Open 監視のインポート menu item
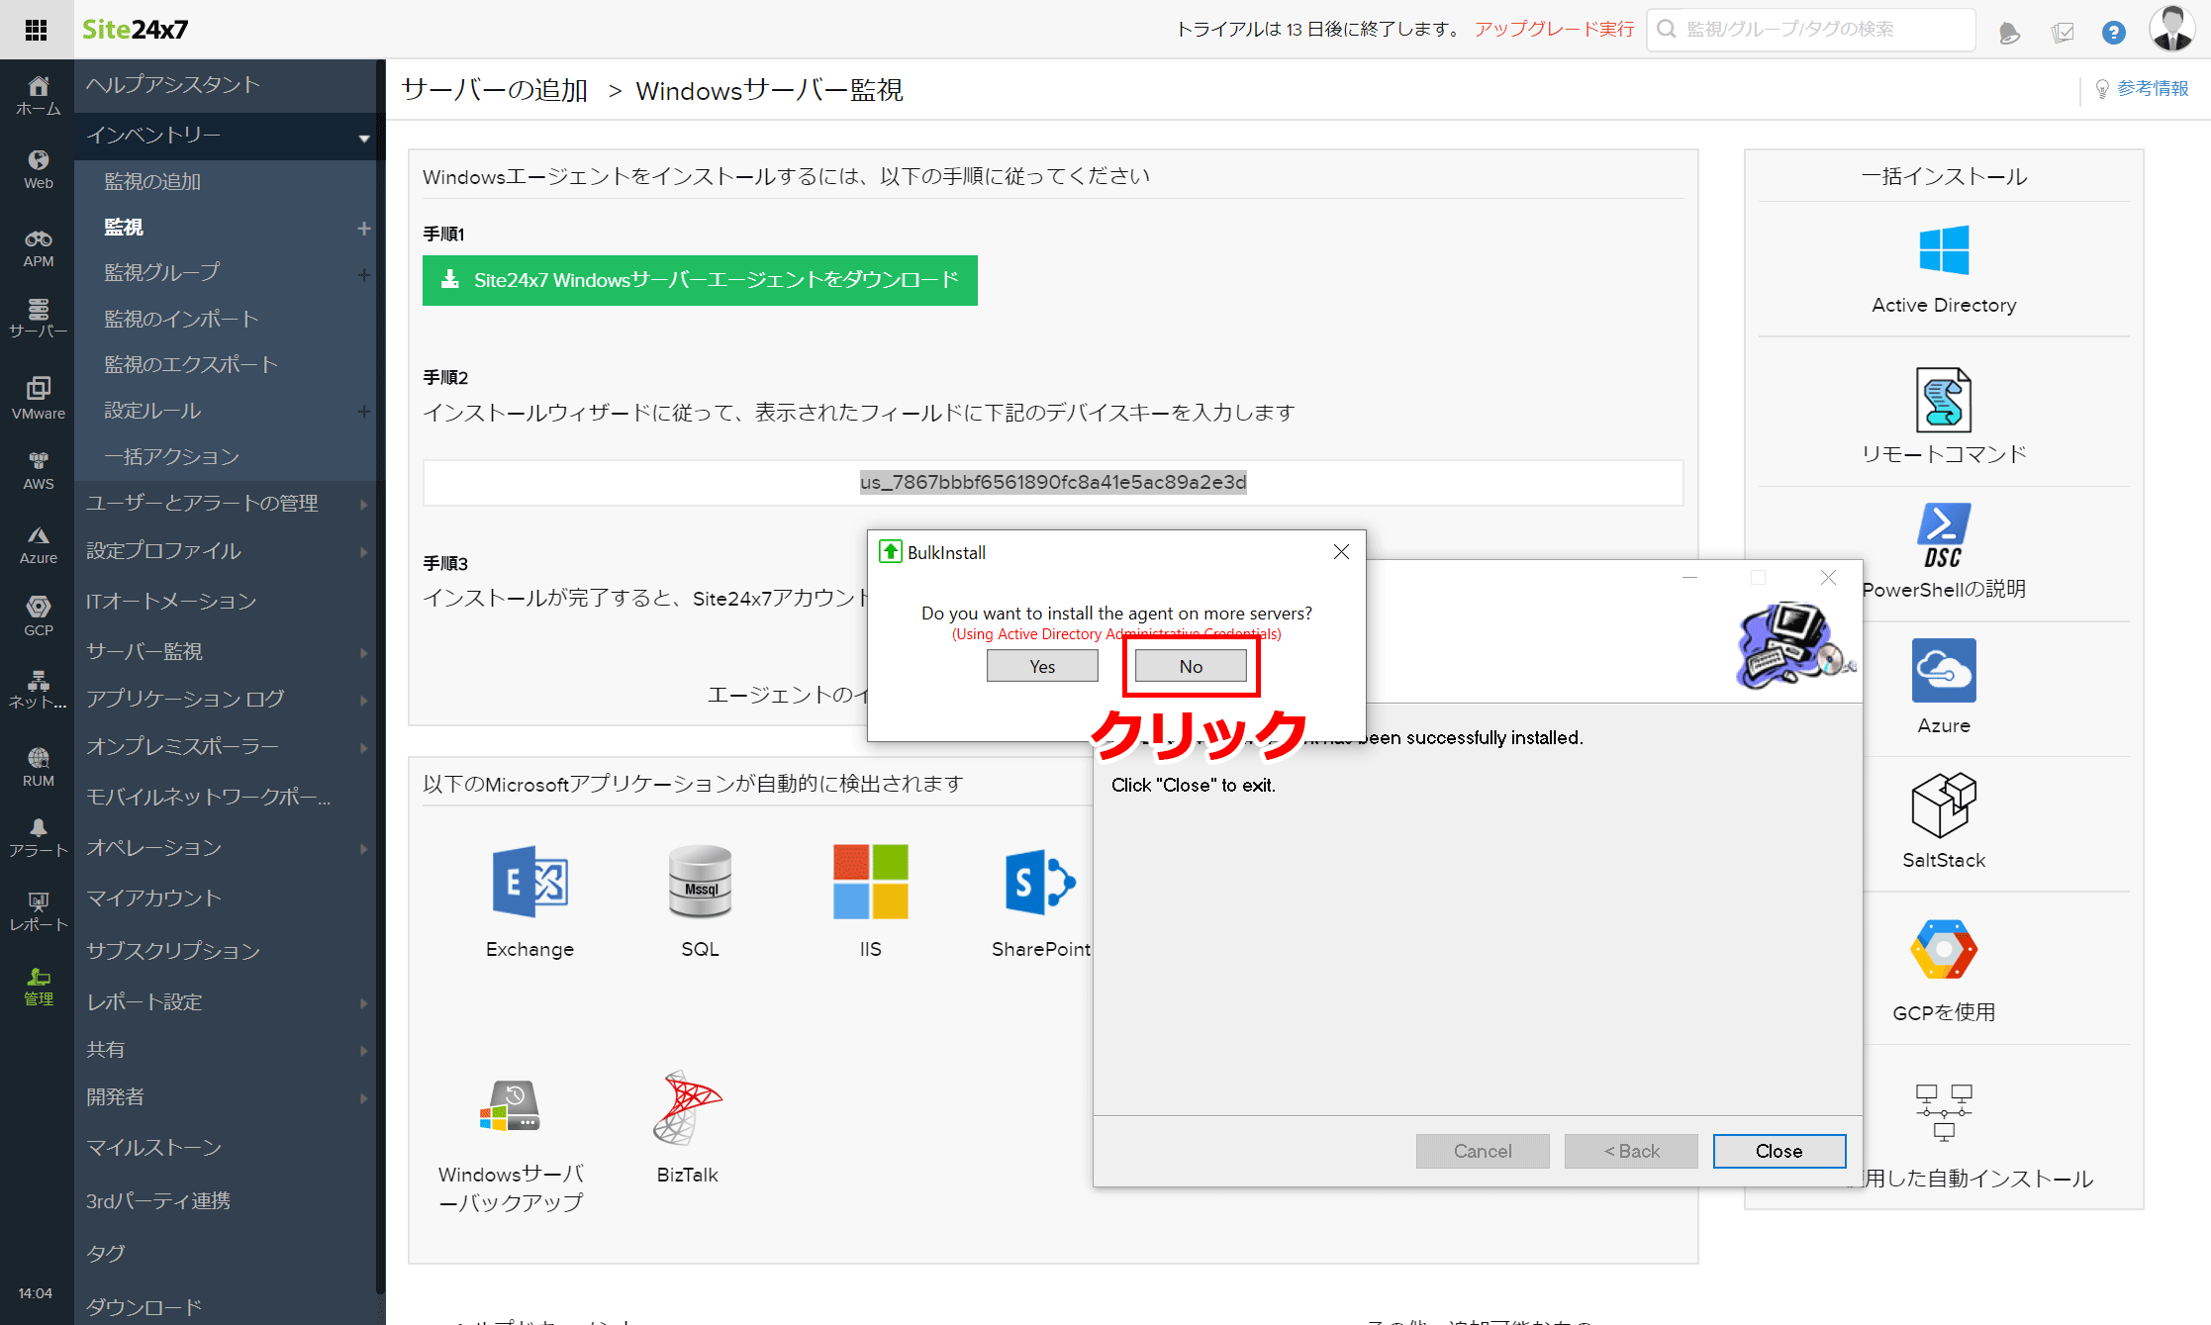 click(182, 319)
